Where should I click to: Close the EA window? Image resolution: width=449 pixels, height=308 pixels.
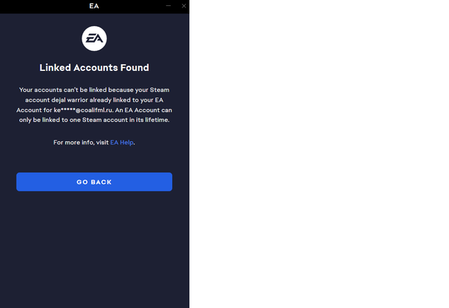point(184,6)
